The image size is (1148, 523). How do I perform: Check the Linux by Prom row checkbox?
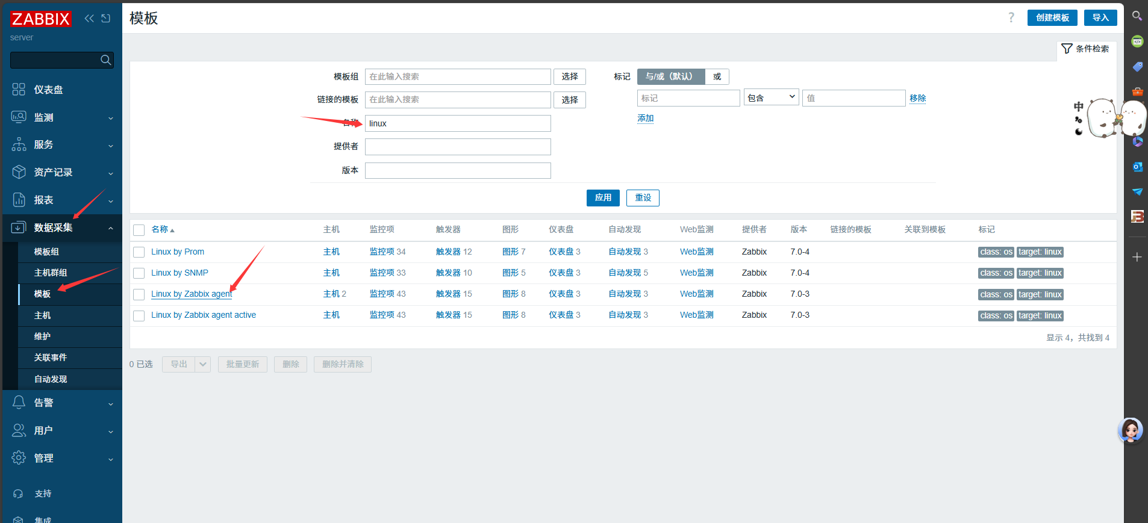click(x=139, y=252)
